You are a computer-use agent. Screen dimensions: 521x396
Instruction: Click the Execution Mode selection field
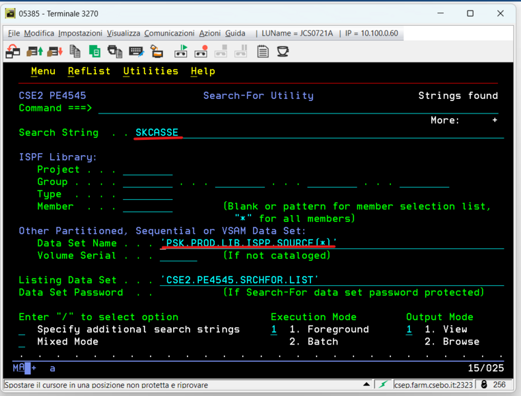click(274, 329)
